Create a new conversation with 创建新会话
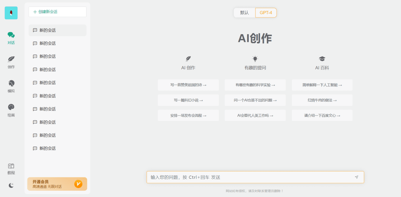The image size is (401, 197). (58, 12)
